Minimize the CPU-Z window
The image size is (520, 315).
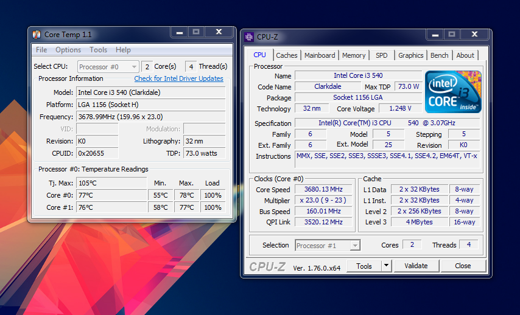click(x=435, y=35)
